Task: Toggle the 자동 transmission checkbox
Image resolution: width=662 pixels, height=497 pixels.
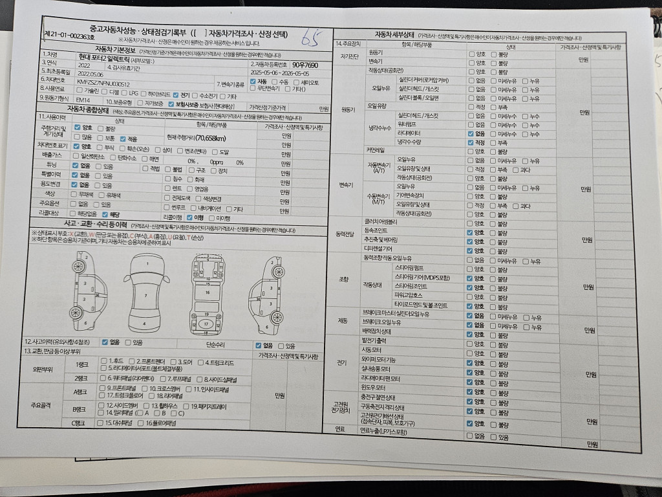Action: (x=253, y=82)
